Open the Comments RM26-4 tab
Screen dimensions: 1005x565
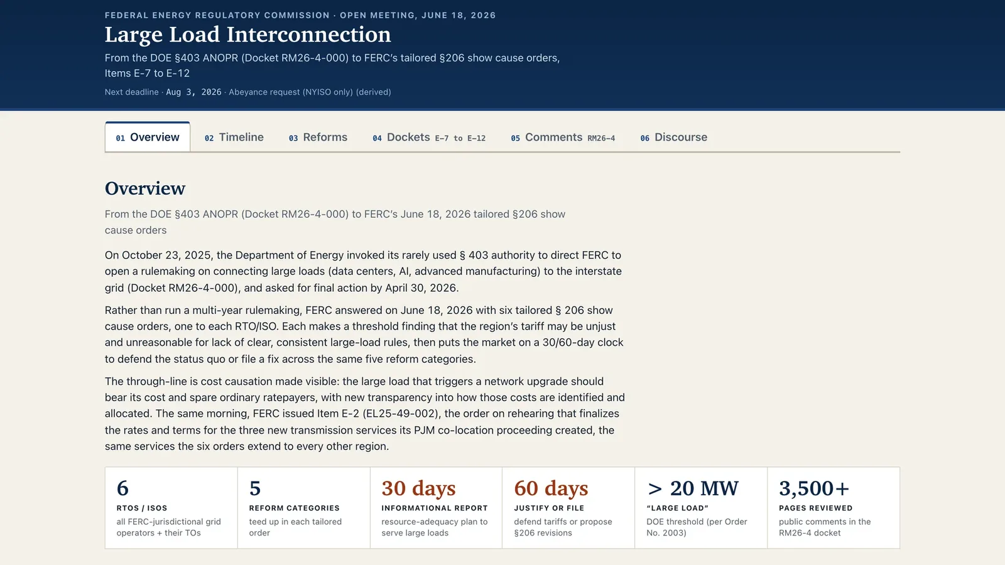point(563,137)
